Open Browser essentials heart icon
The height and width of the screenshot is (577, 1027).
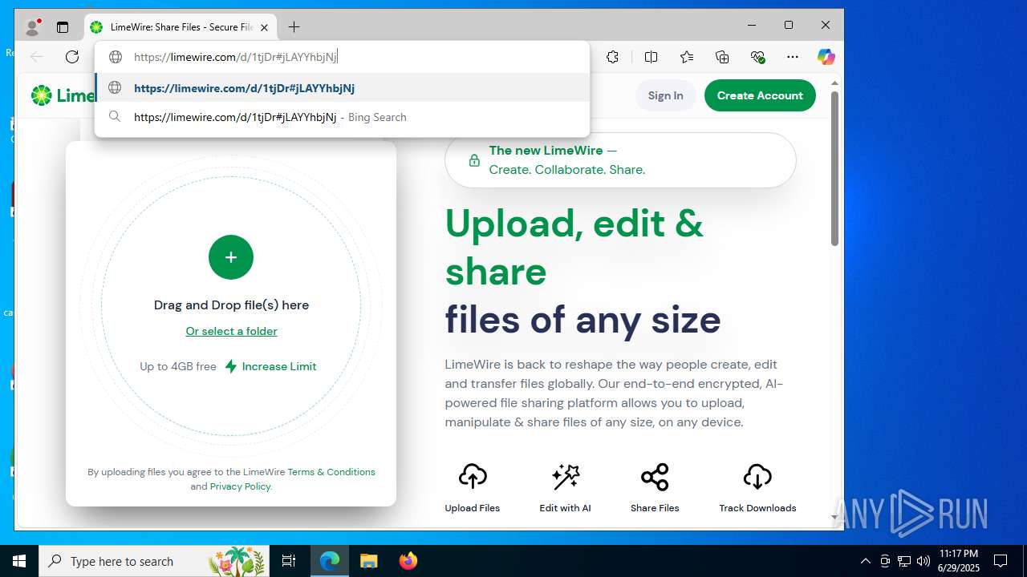coord(757,57)
